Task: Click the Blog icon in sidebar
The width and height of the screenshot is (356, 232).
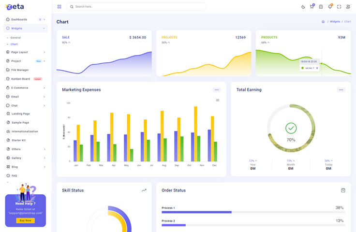Action: tap(8, 167)
